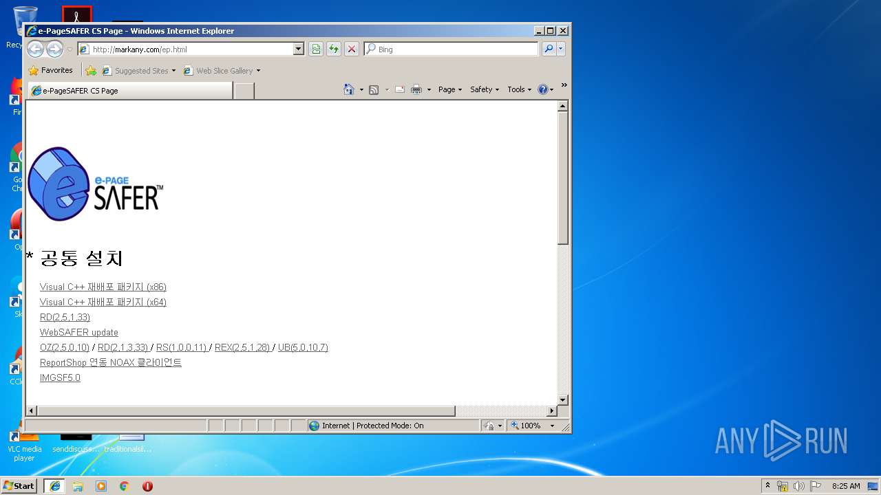Click the horizontal scrollbar left arrow

pyautogui.click(x=32, y=410)
